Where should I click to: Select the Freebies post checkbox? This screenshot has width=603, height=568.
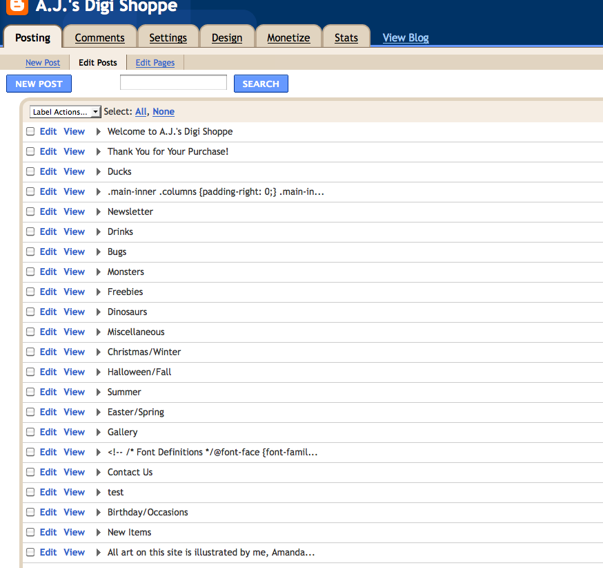tap(30, 292)
